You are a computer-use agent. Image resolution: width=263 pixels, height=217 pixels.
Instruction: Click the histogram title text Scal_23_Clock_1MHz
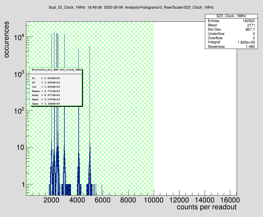(67, 7)
